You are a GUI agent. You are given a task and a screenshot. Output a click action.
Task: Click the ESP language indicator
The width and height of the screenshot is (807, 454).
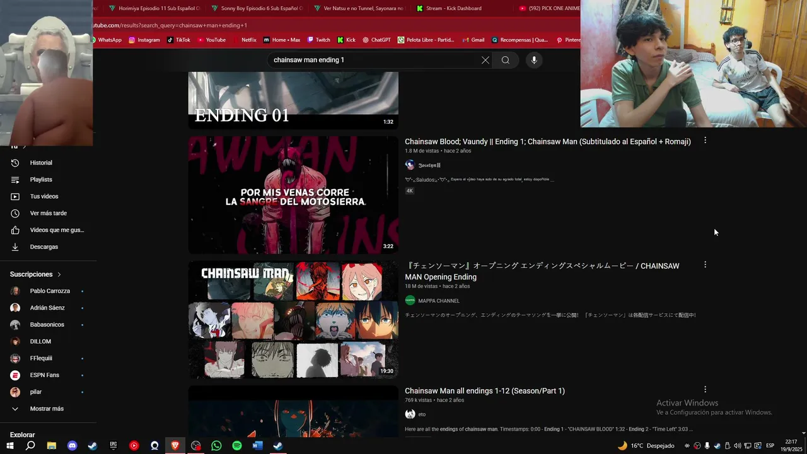click(x=770, y=446)
